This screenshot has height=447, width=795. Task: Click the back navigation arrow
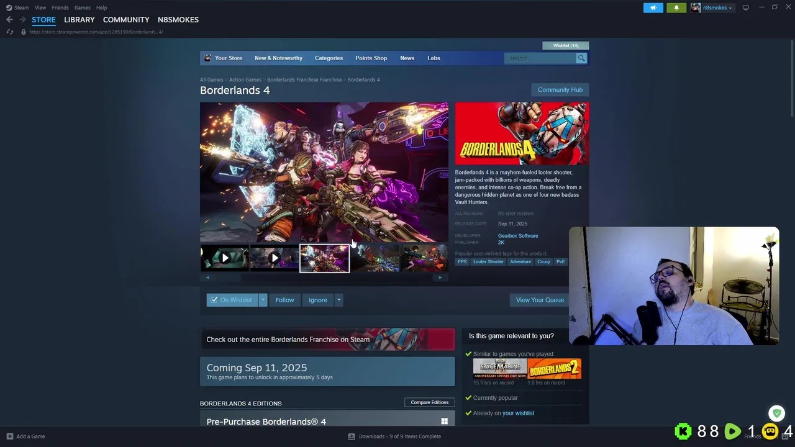coord(9,20)
